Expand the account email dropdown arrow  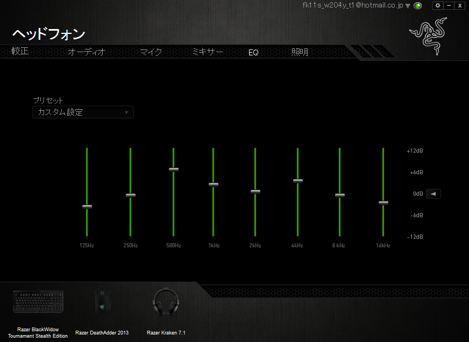(408, 6)
